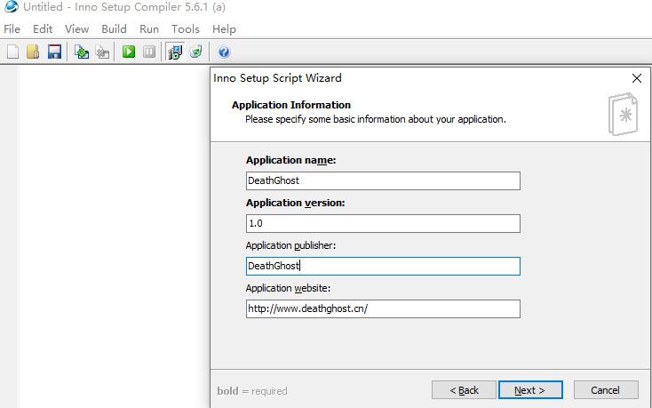Click the 'Application publisher:' label
652x408 pixels.
[290, 246]
